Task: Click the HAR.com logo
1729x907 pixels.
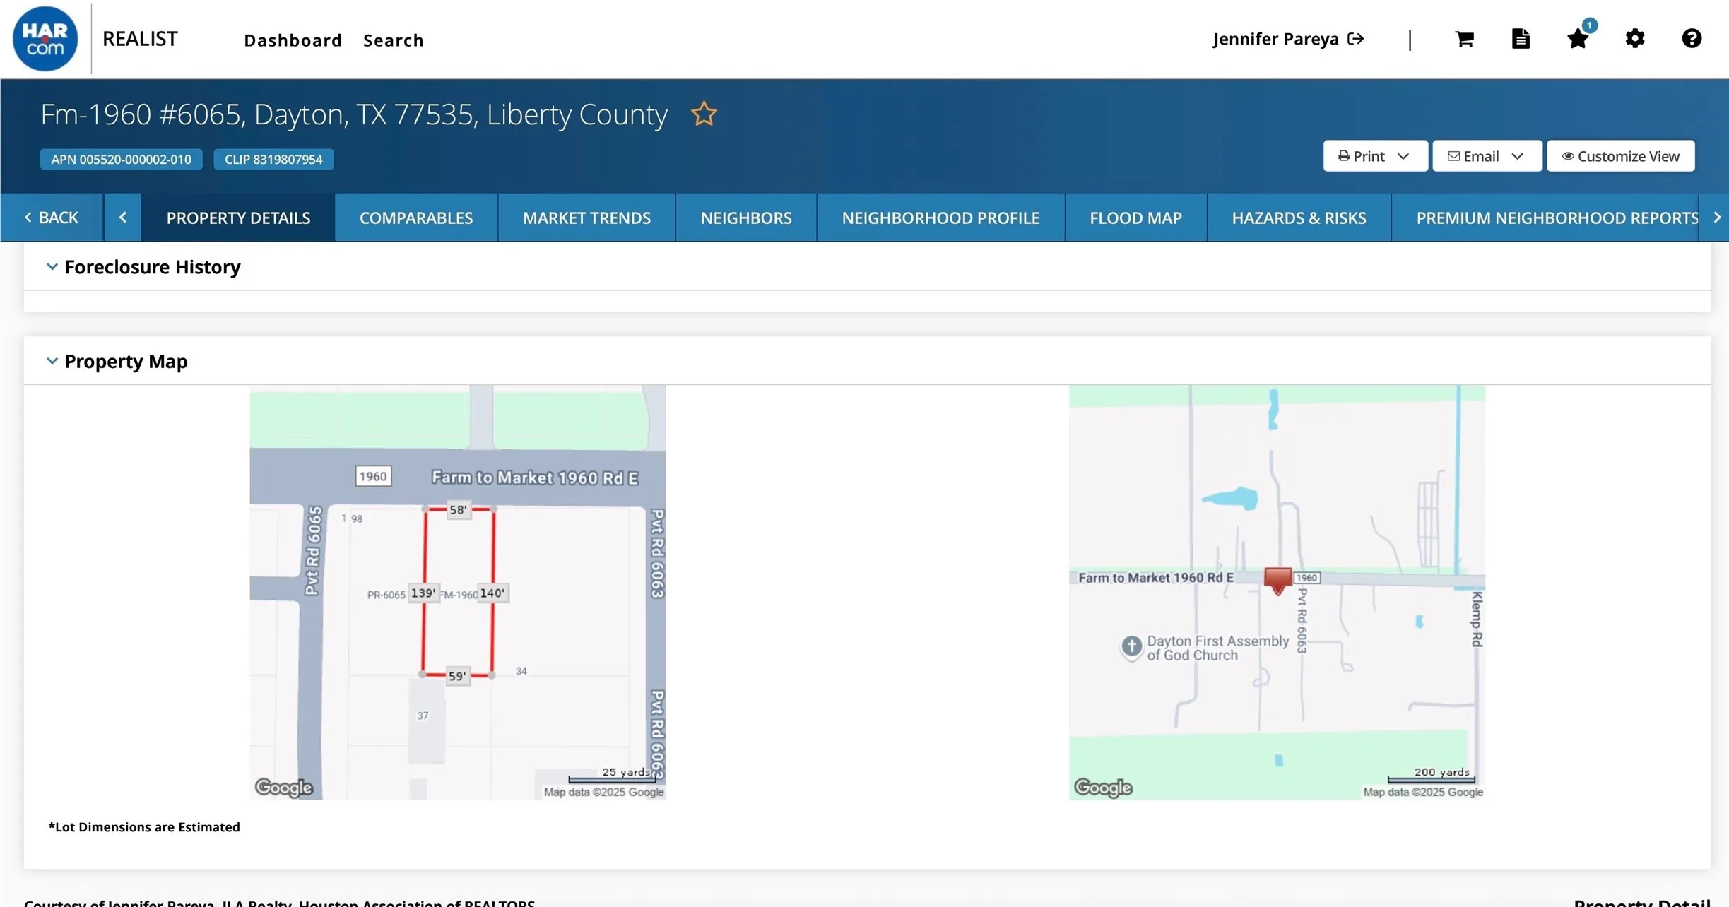Action: pos(45,39)
